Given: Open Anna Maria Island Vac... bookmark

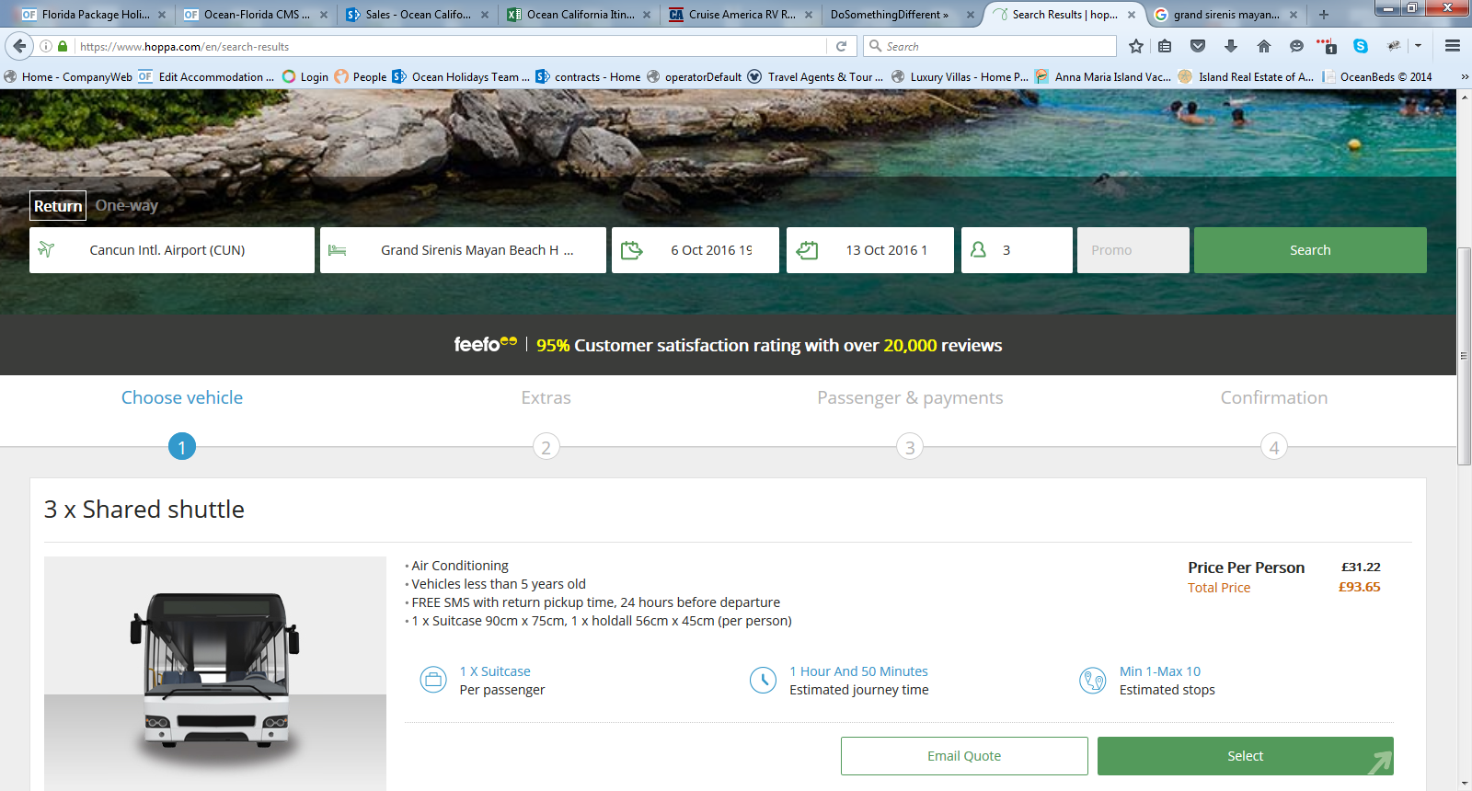Looking at the screenshot, I should point(1103,77).
